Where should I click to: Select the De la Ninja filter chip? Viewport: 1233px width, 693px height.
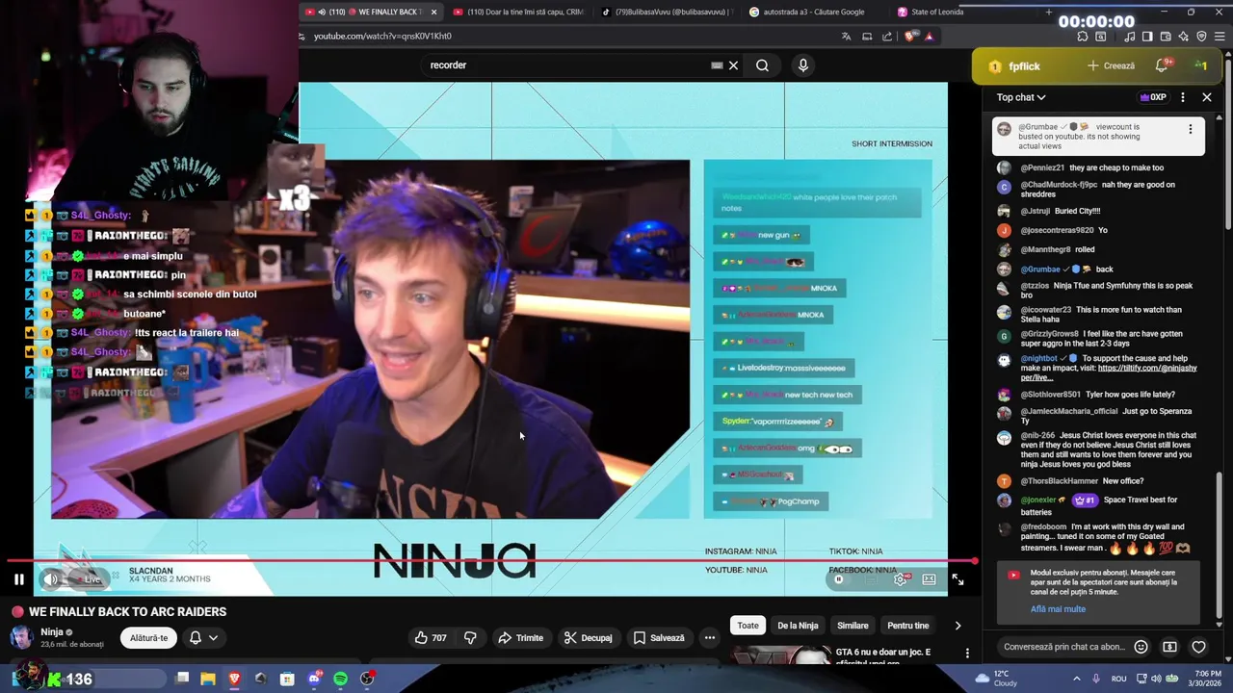click(798, 626)
